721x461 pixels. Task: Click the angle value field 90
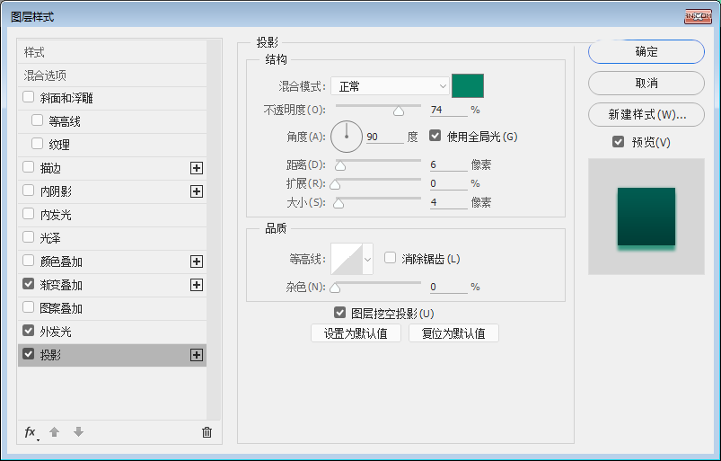pyautogui.click(x=385, y=137)
